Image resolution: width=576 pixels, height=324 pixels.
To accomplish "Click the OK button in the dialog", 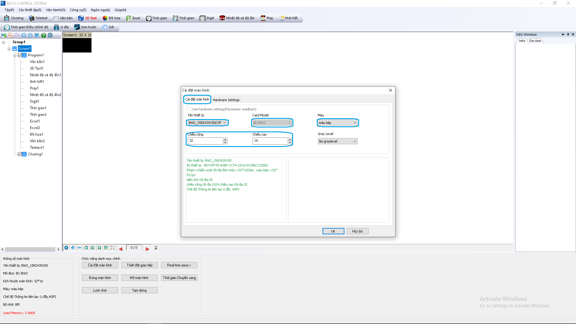I will [x=333, y=231].
